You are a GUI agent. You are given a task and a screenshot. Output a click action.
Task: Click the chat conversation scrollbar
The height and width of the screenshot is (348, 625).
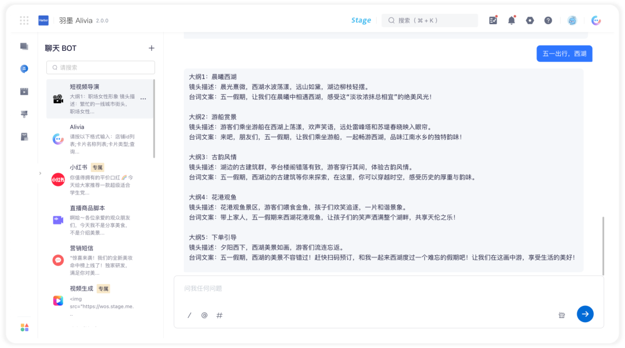point(603,246)
